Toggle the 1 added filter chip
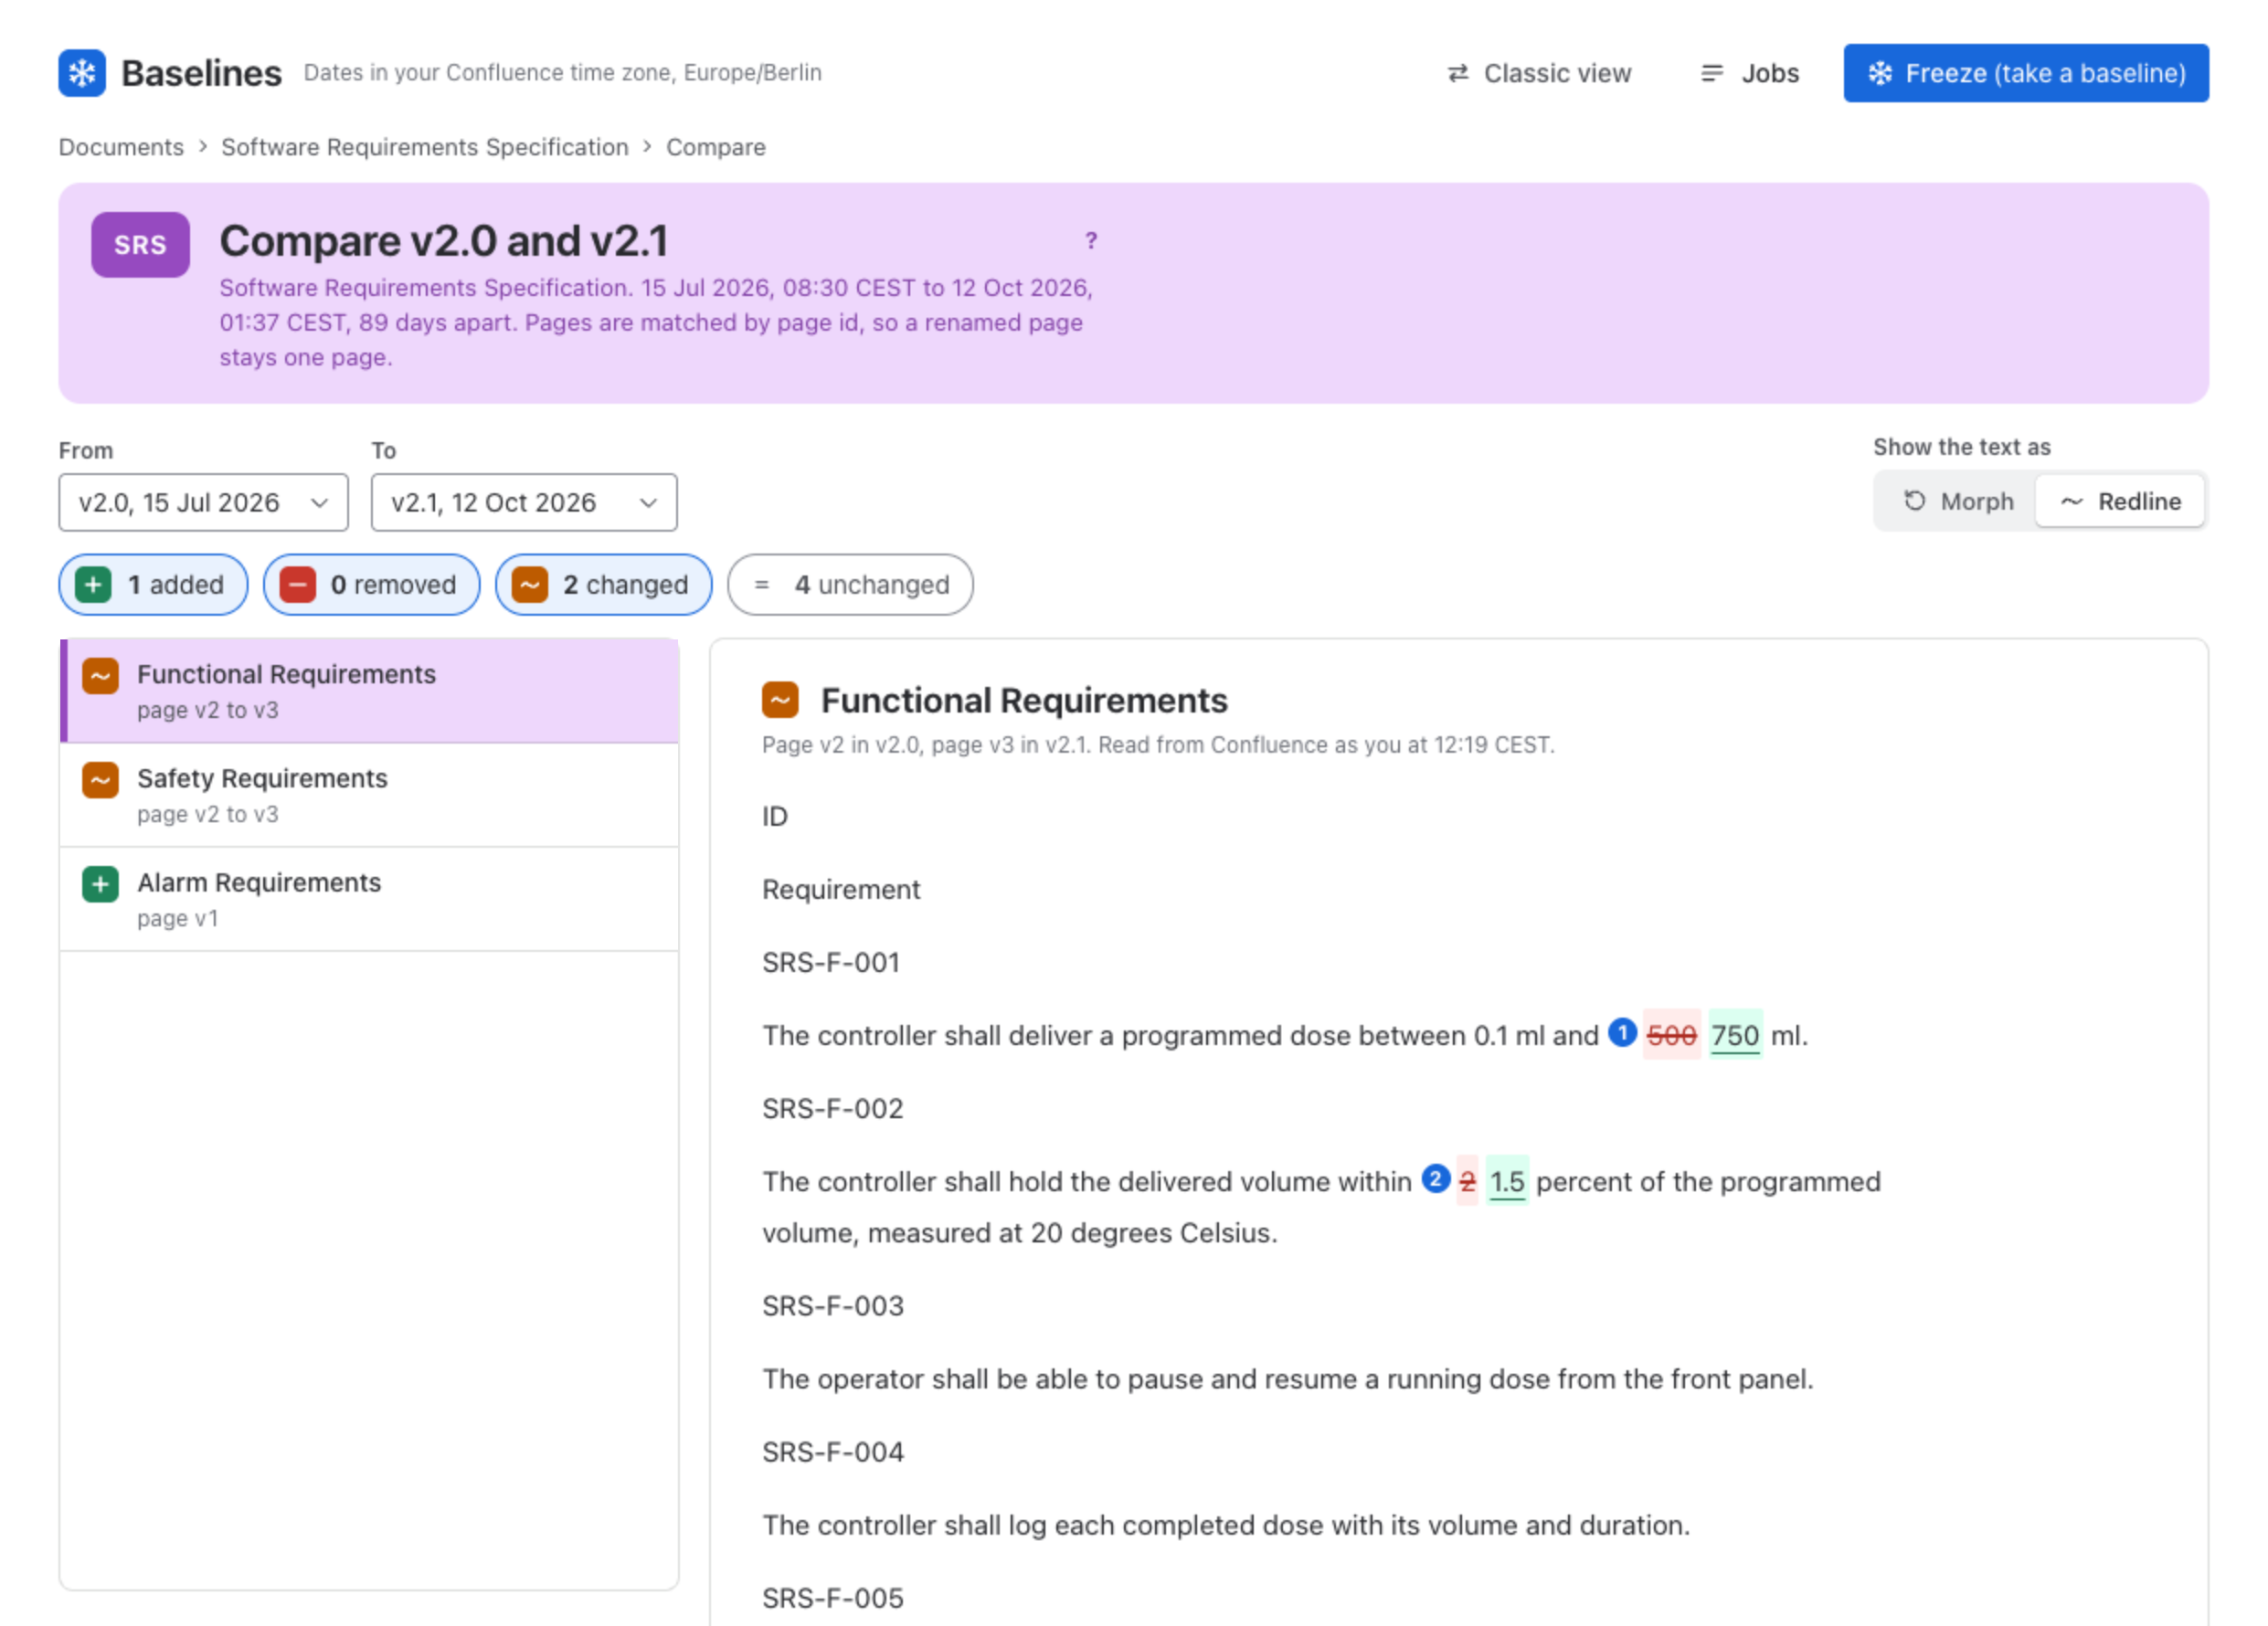This screenshot has height=1626, width=2268. tap(153, 585)
